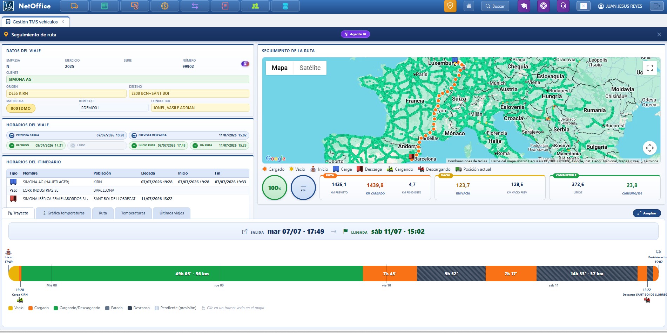667x333 pixels.
Task: Launch the Agente IA button
Action: 356,34
